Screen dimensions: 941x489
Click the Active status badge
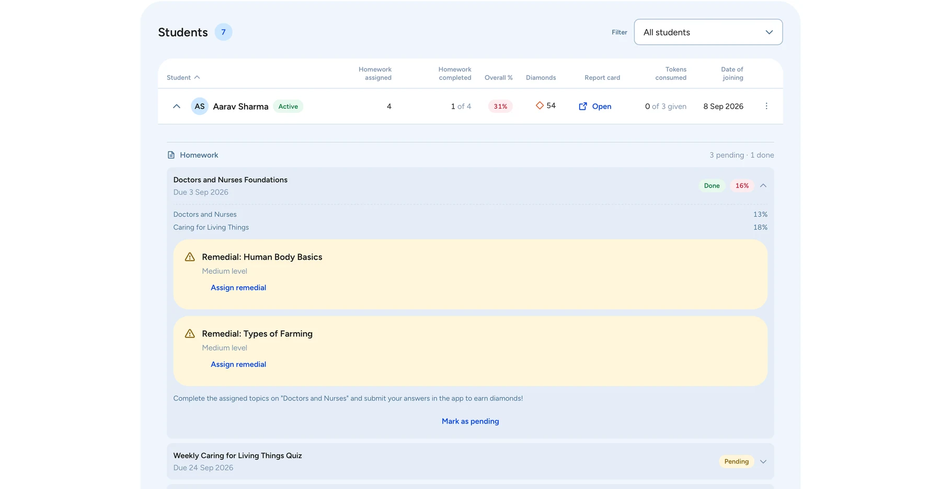(x=288, y=106)
